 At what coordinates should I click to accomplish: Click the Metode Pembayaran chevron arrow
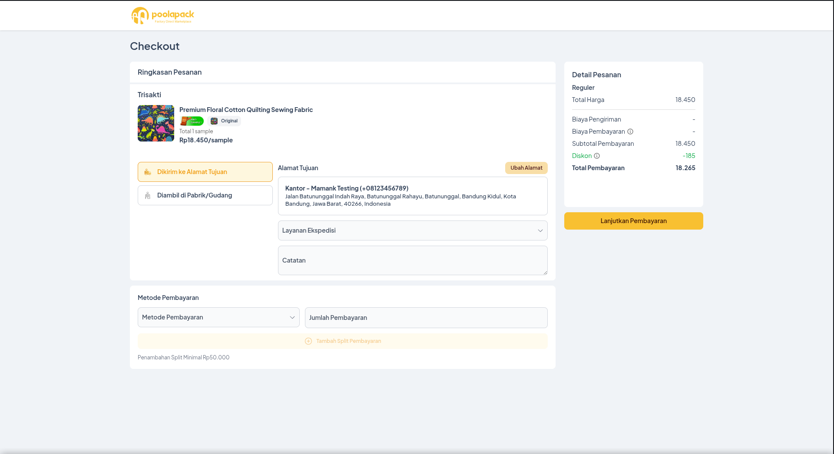coord(292,317)
